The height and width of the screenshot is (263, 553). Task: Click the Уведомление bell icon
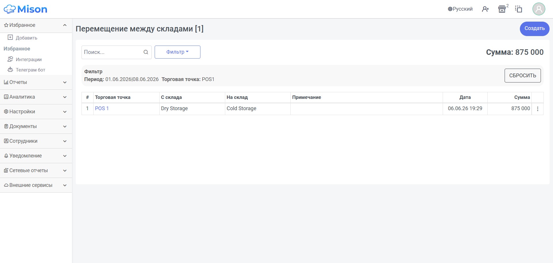pos(6,156)
